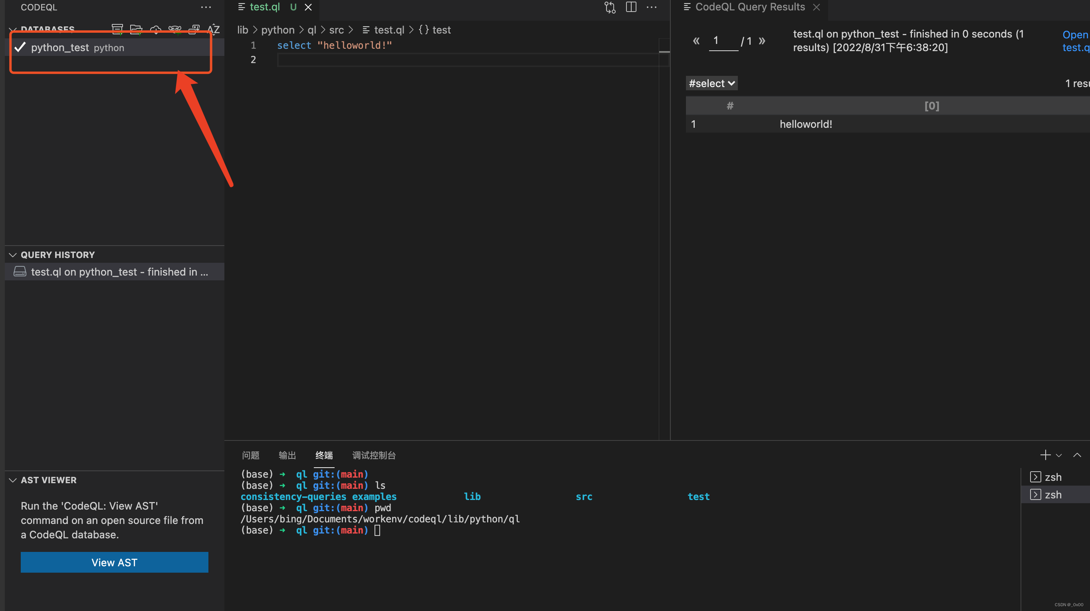1090x611 pixels.
Task: Click the results page number field
Action: click(723, 41)
